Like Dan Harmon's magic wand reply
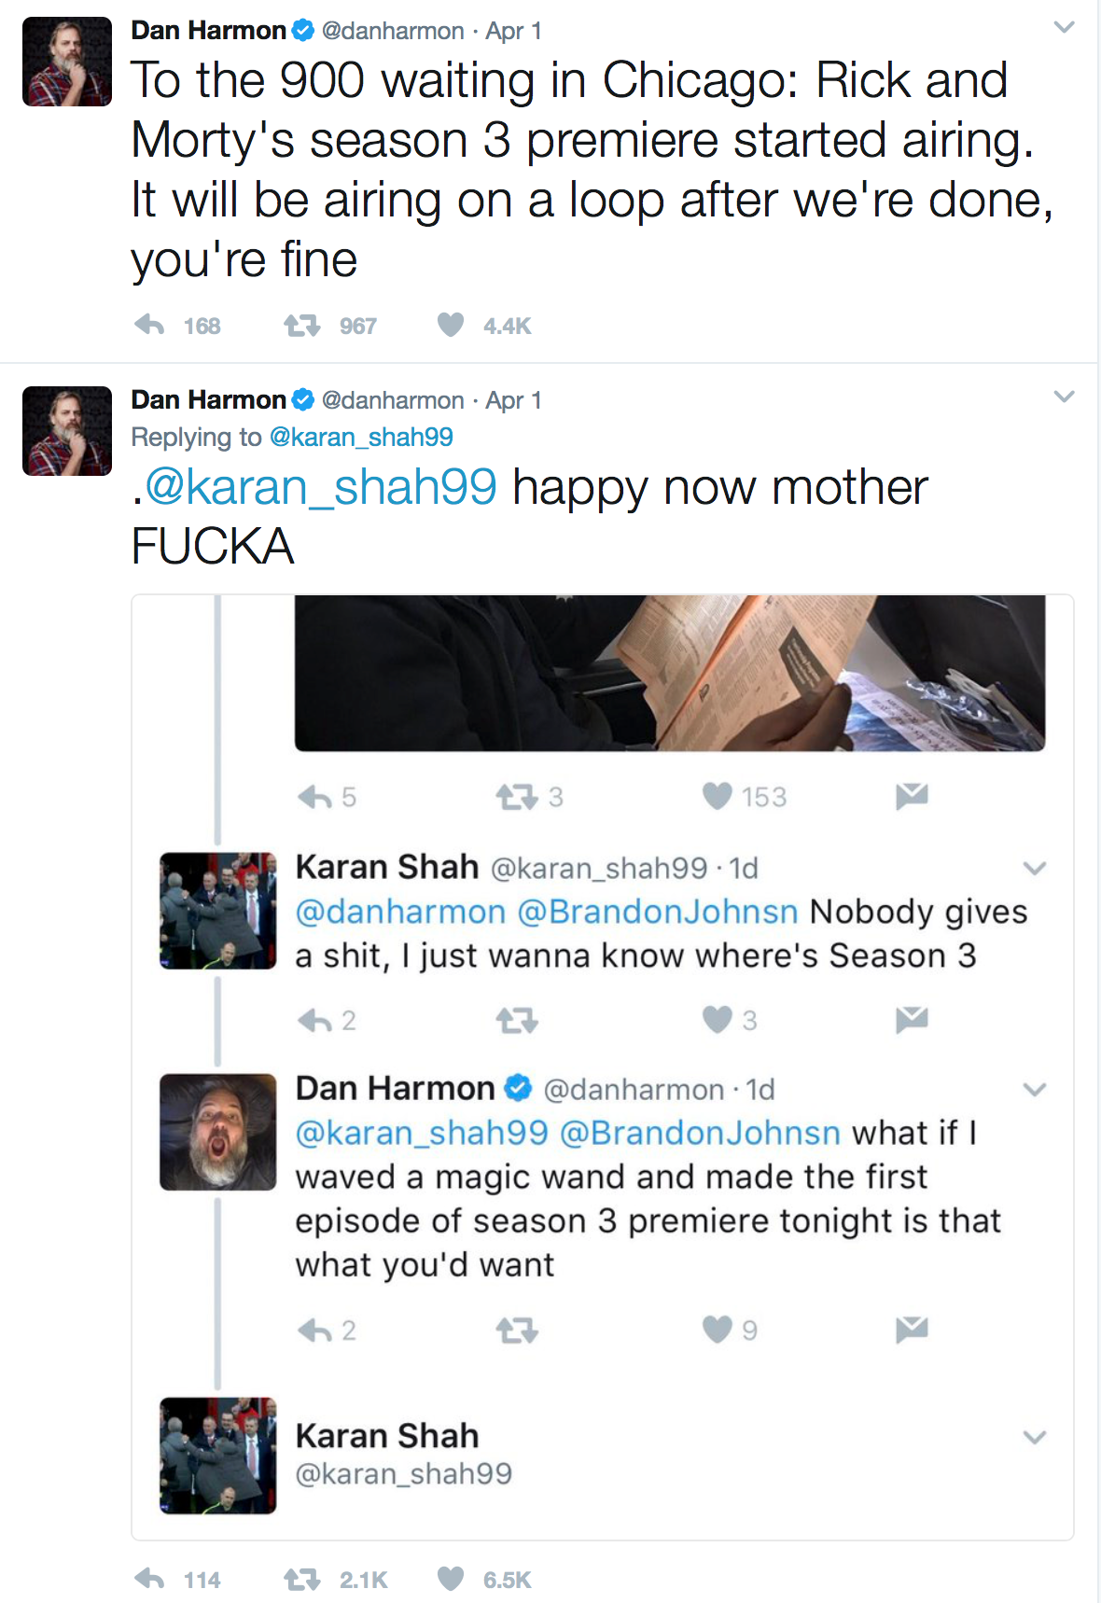The height and width of the screenshot is (1603, 1101). point(717,1329)
